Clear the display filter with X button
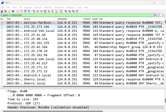Viewport: 166px width, 112px height. tap(155, 15)
